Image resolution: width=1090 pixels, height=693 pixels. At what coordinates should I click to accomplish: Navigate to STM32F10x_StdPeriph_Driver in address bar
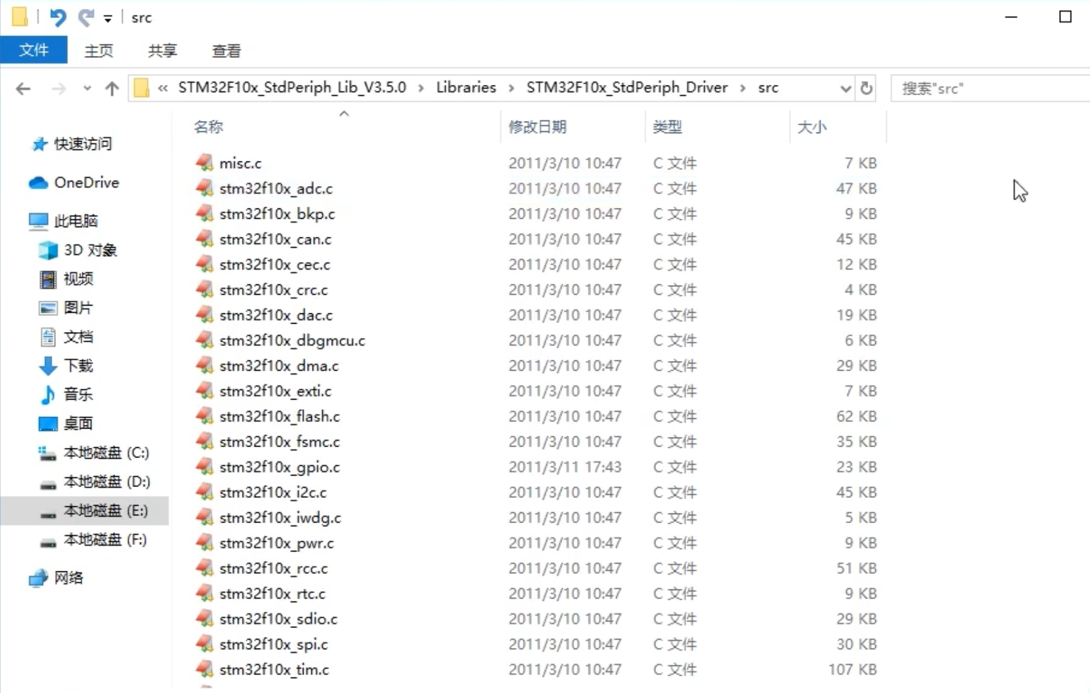[627, 88]
